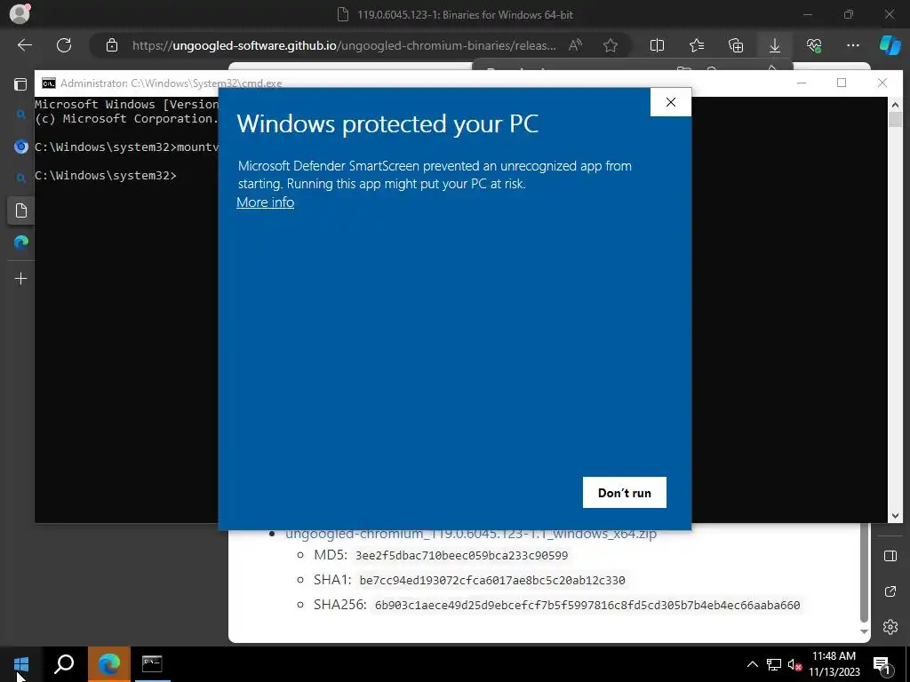Click the cmd.exe window title bar icon
Viewport: 910px width, 682px height.
pyautogui.click(x=49, y=83)
